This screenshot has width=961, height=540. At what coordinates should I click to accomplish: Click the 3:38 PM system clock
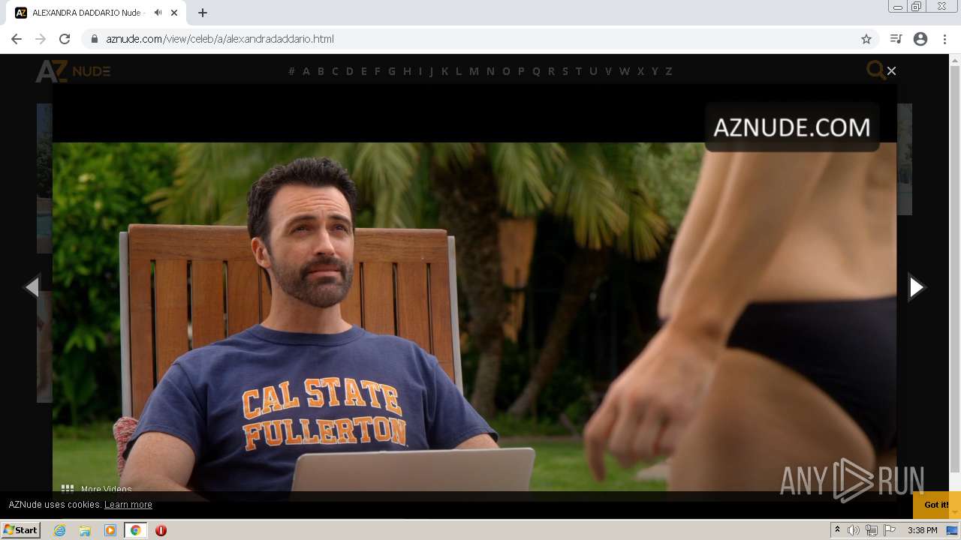pos(922,530)
